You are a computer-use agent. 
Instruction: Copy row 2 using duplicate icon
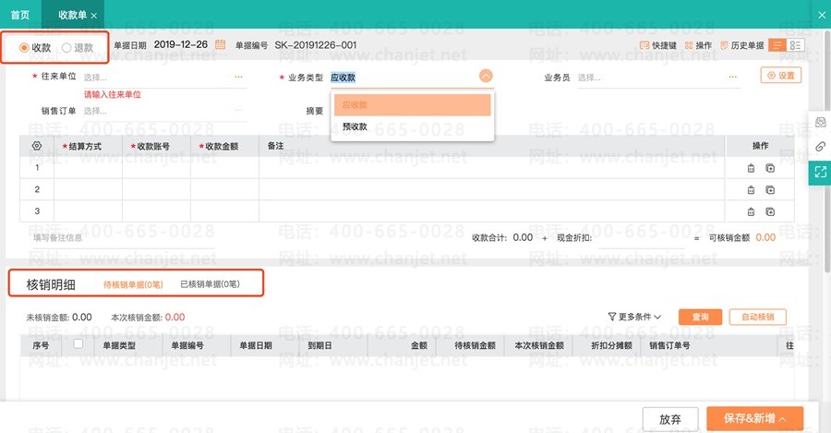pos(770,190)
